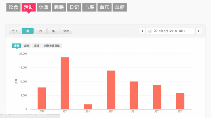Click the short 周六 Saturday bar
This screenshot has height=118, width=211.
tap(88, 107)
